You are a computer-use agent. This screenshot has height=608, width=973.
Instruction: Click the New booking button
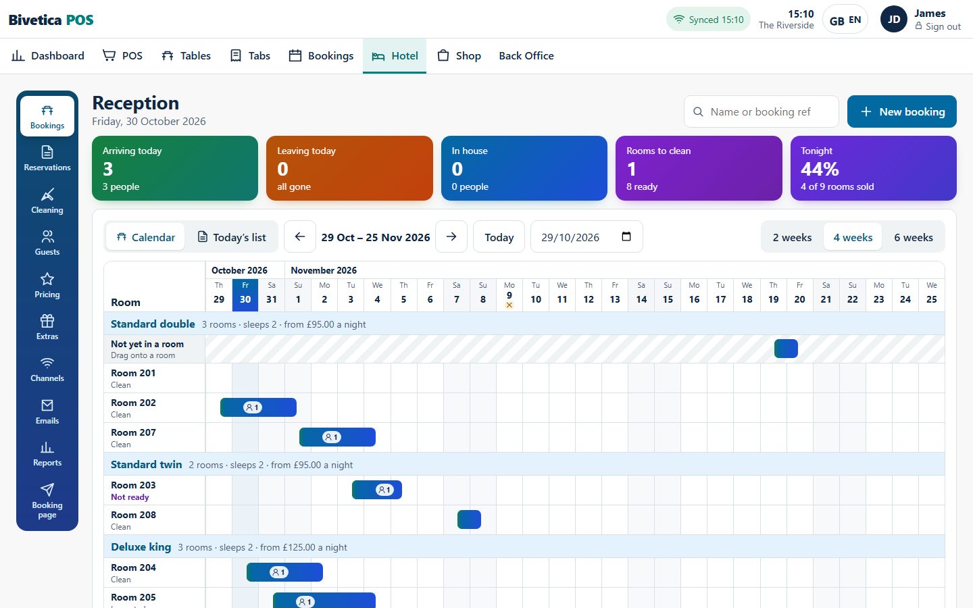(902, 111)
